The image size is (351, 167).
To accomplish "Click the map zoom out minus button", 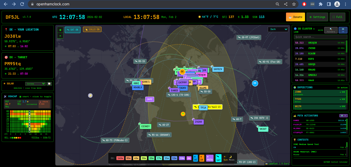I will click(60, 36).
